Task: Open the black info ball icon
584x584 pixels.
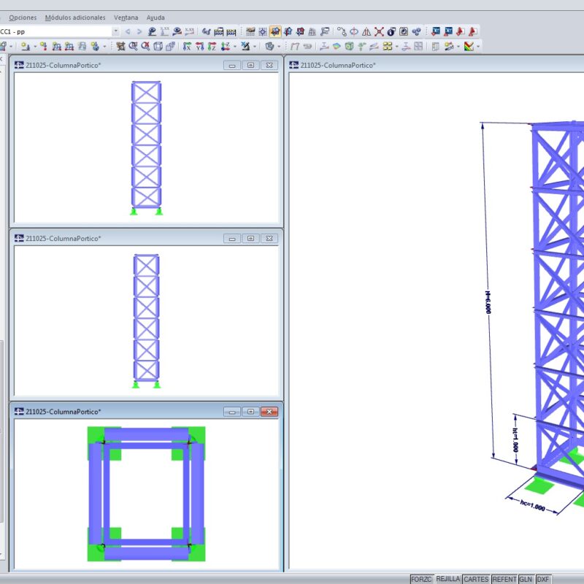Action: (x=391, y=31)
